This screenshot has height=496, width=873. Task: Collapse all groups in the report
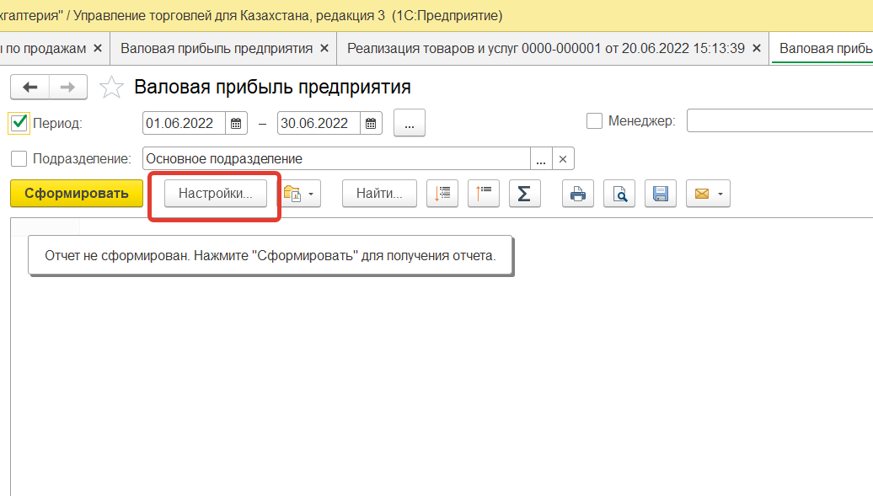483,194
